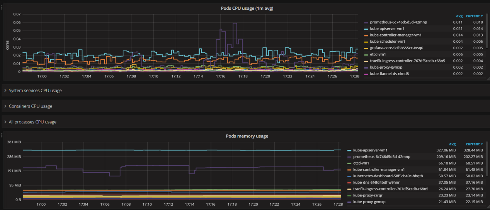Toggle kube-scheduler-vm1 series in CPU legend
The height and width of the screenshot is (210, 490).
pyautogui.click(x=387, y=42)
